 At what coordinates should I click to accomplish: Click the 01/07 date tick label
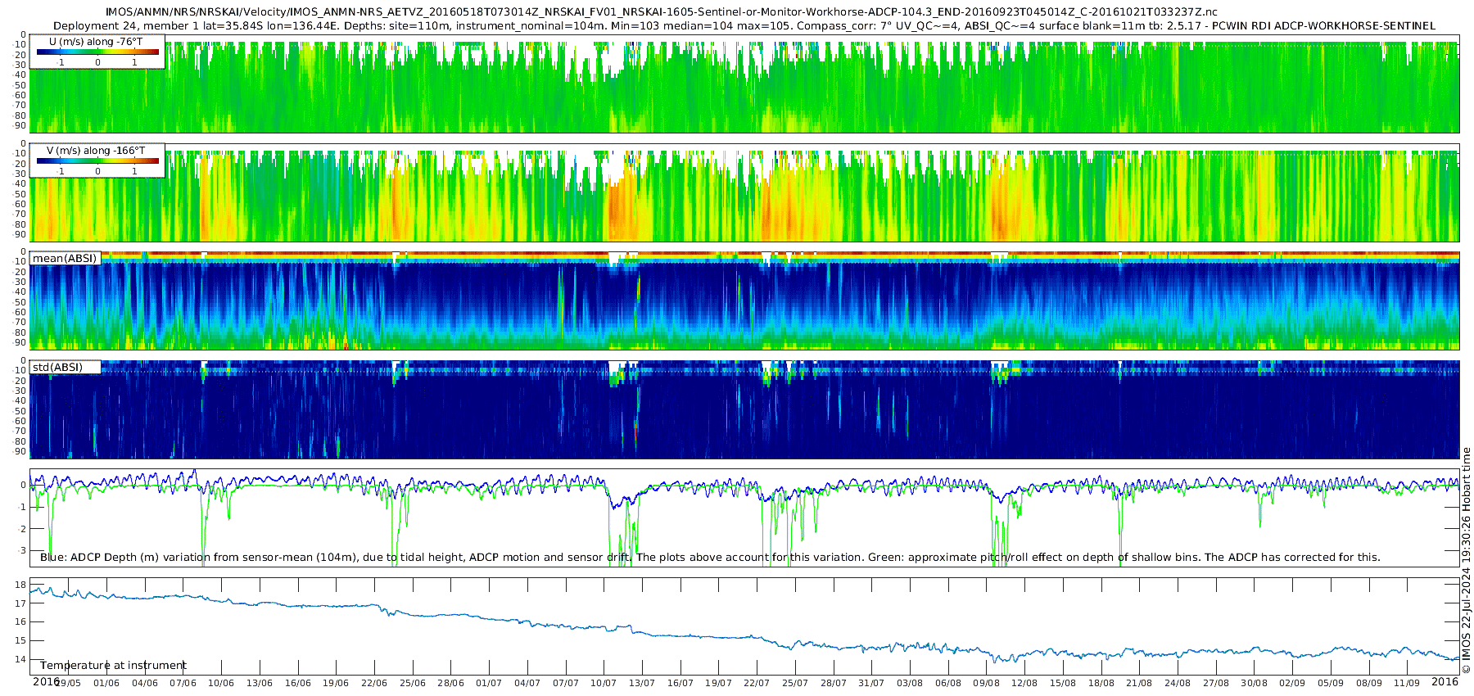[489, 683]
